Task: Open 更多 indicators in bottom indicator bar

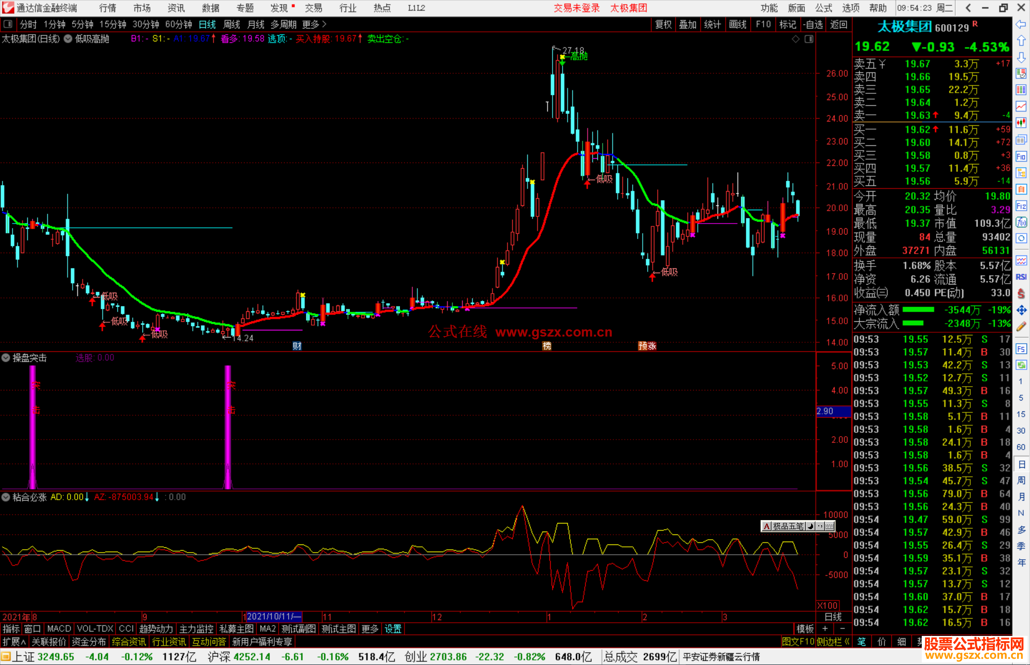Action: pyautogui.click(x=370, y=629)
